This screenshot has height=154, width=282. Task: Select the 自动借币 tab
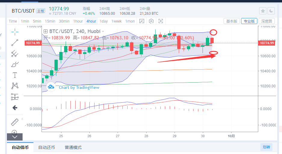tap(20, 147)
